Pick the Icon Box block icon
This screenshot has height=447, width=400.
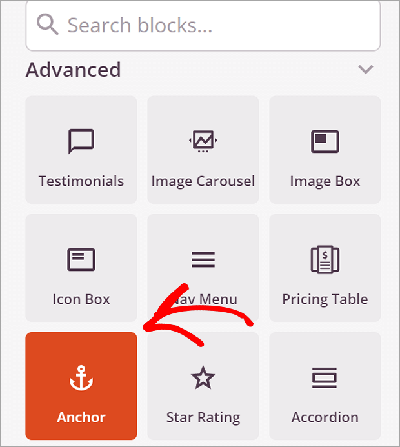tap(81, 259)
